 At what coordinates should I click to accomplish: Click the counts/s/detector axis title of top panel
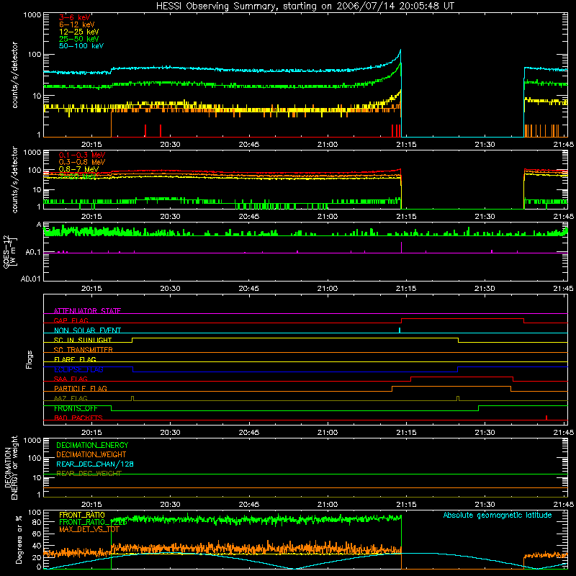point(14,75)
